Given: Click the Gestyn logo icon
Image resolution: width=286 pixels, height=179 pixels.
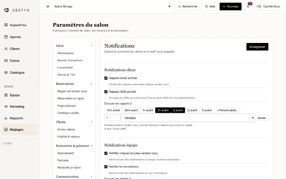Looking at the screenshot, I should coord(6,10).
